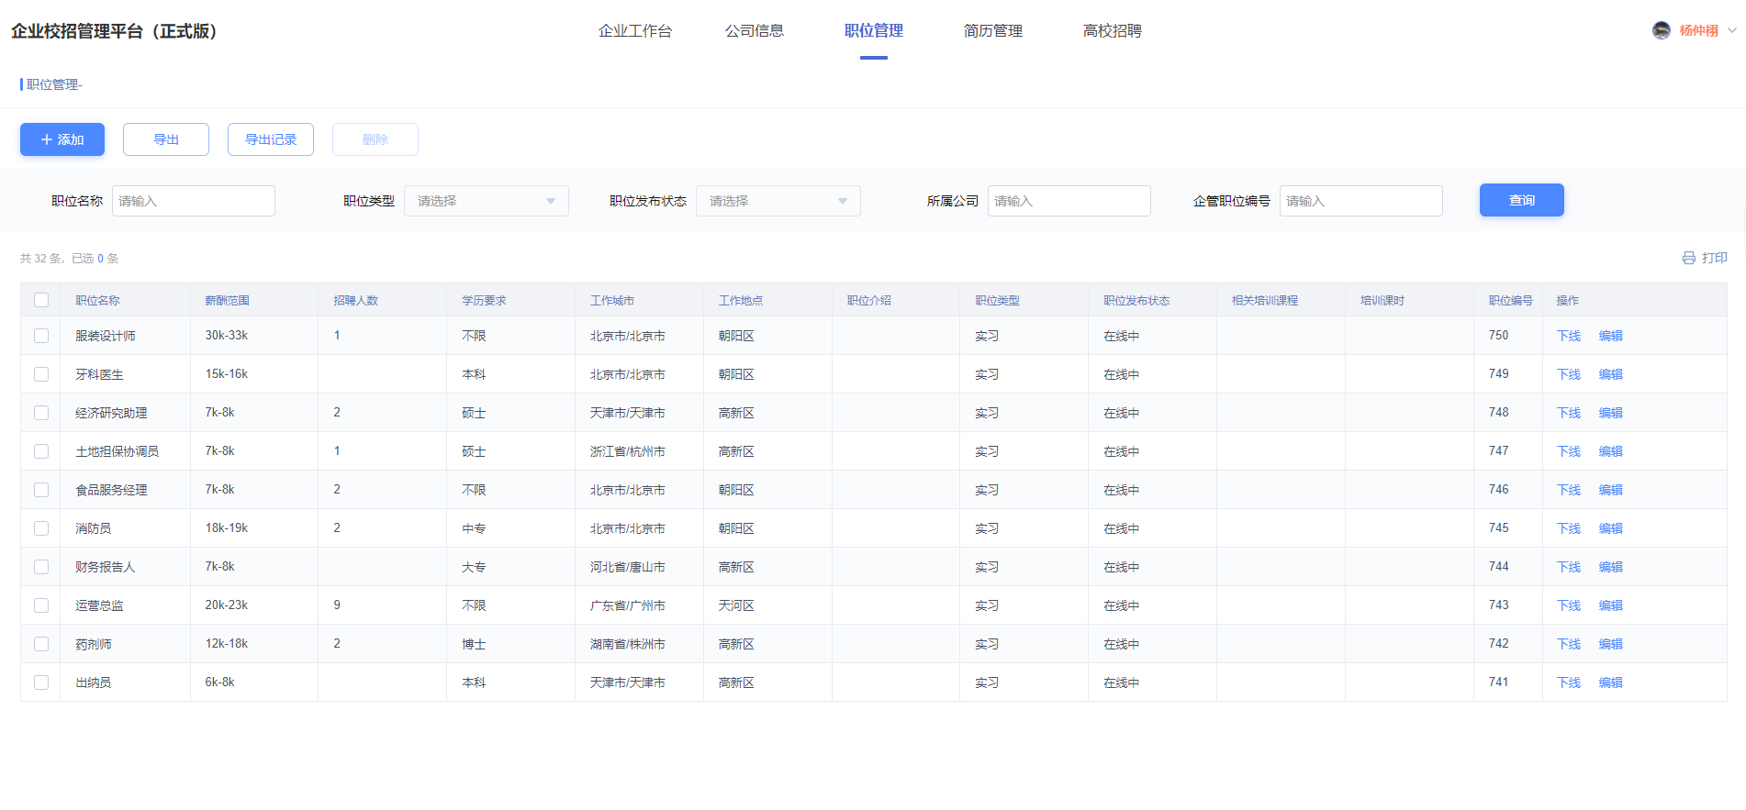Edit the 消防员 position row
The width and height of the screenshot is (1746, 810).
click(1610, 528)
